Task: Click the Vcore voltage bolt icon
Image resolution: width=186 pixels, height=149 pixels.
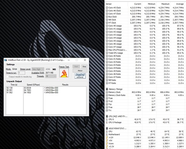Action: (107, 144)
